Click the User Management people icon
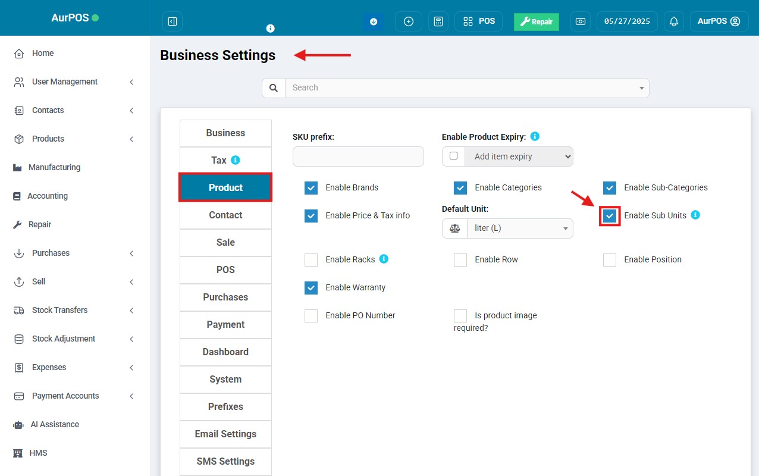 pyautogui.click(x=19, y=82)
